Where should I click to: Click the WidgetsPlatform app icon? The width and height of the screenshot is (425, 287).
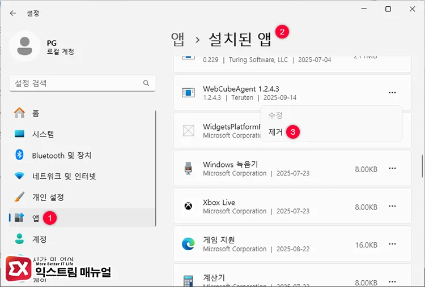coord(188,131)
